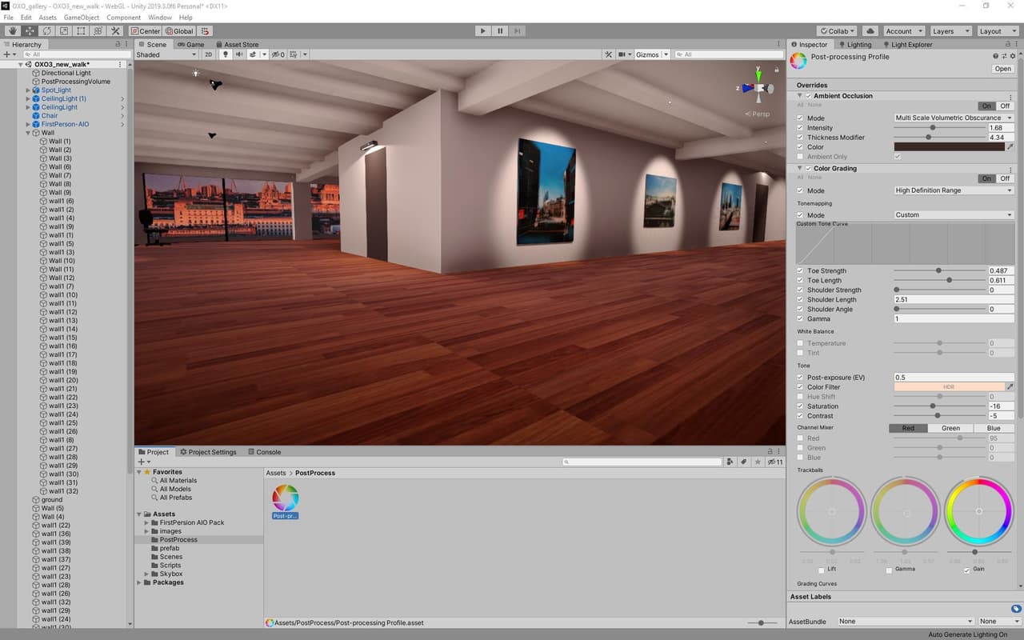This screenshot has width=1024, height=640.
Task: Toggle scene effects icon (skybox, fog)
Action: [253, 54]
